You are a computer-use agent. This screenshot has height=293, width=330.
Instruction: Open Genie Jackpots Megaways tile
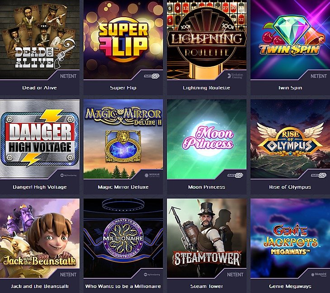[x=290, y=238]
